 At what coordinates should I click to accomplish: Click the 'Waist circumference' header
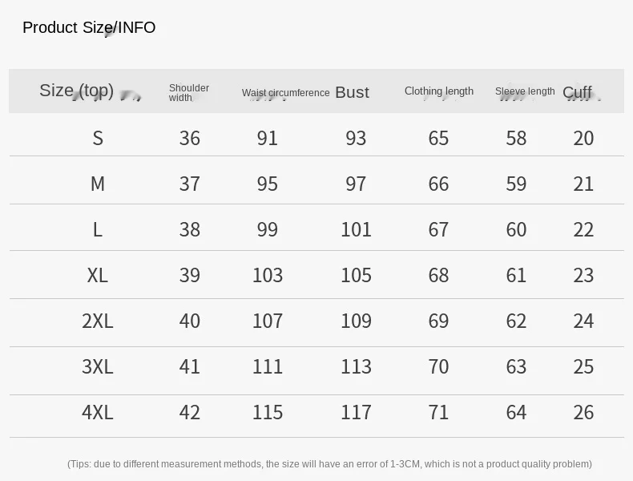pyautogui.click(x=285, y=93)
